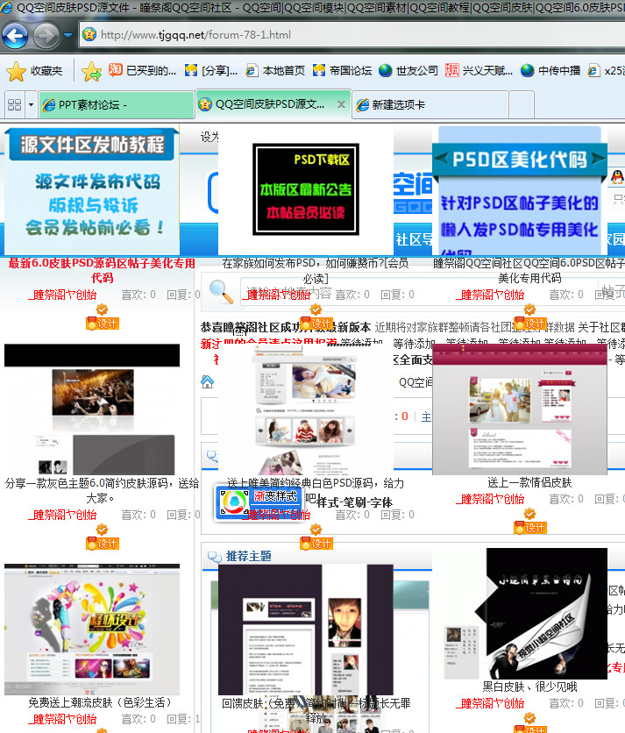Click the Quick Tabs grid icon
This screenshot has height=733, width=625.
click(15, 104)
